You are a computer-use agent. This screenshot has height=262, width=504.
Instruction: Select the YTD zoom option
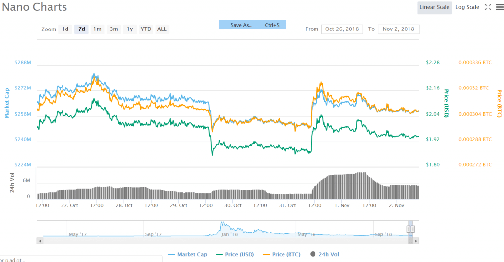pos(146,29)
